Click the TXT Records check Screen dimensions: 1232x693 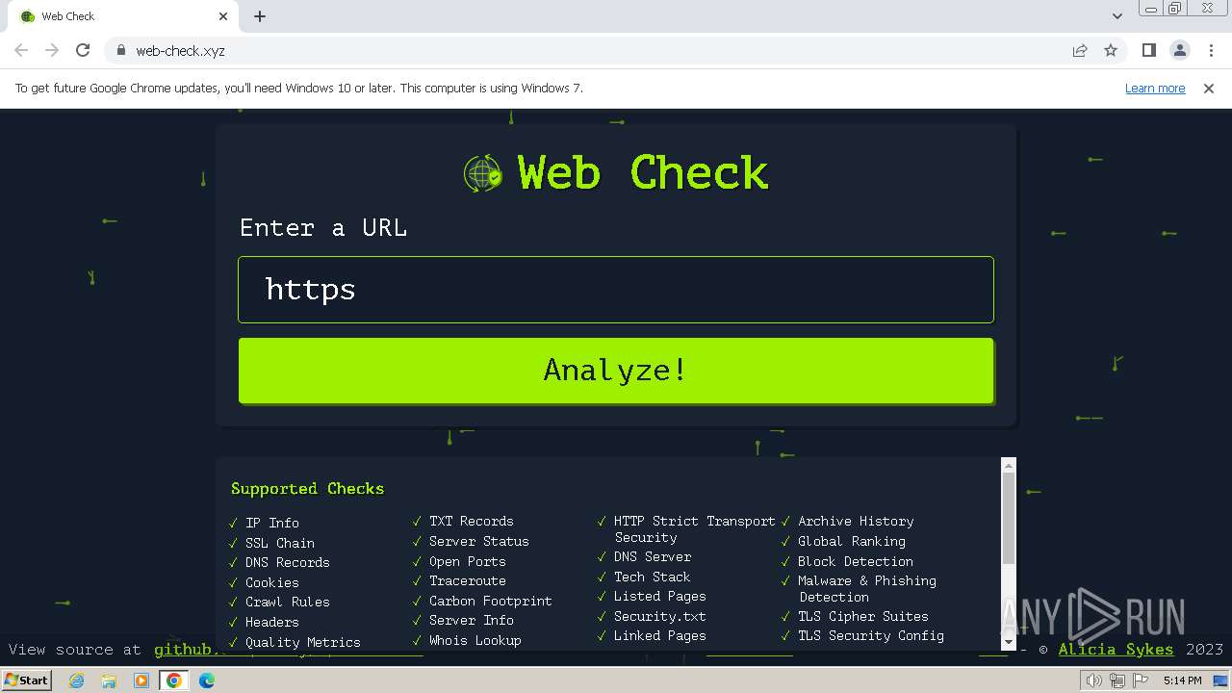(472, 521)
